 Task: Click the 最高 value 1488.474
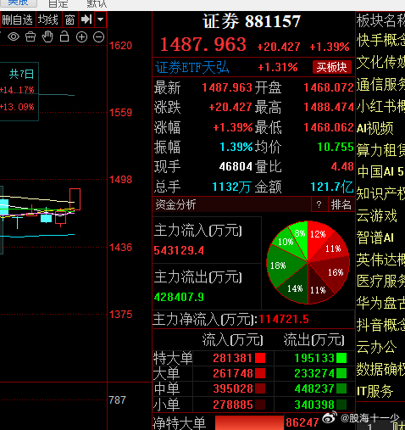click(329, 107)
